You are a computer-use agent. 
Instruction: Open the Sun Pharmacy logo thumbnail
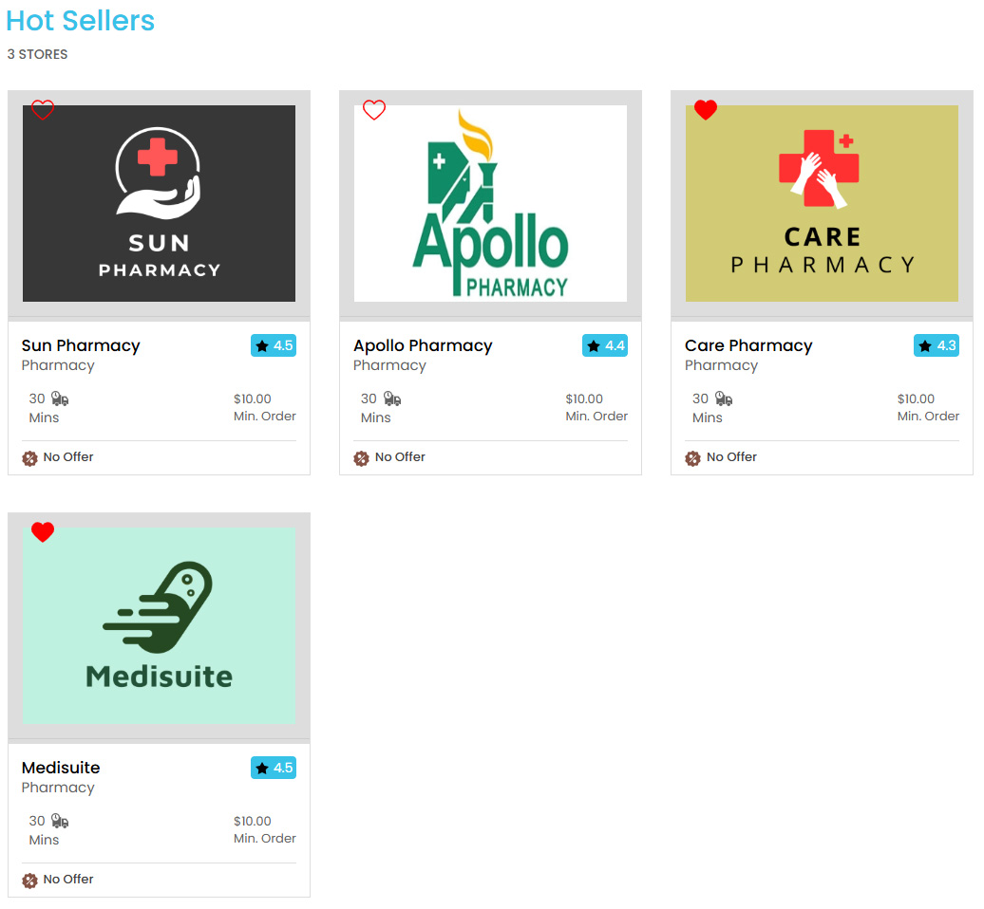click(159, 203)
